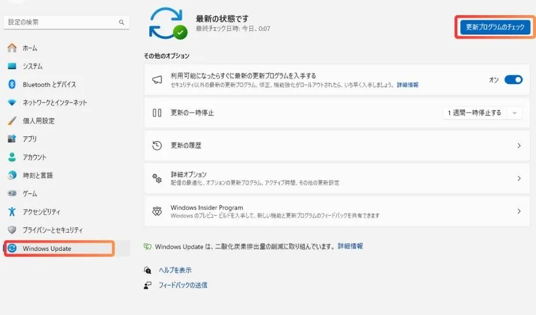536x315 pixels.
Task: Open 詳細情報 link in latest updates row
Action: [407, 85]
